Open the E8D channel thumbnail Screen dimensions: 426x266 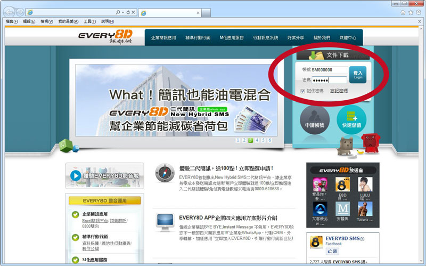[x=342, y=184]
